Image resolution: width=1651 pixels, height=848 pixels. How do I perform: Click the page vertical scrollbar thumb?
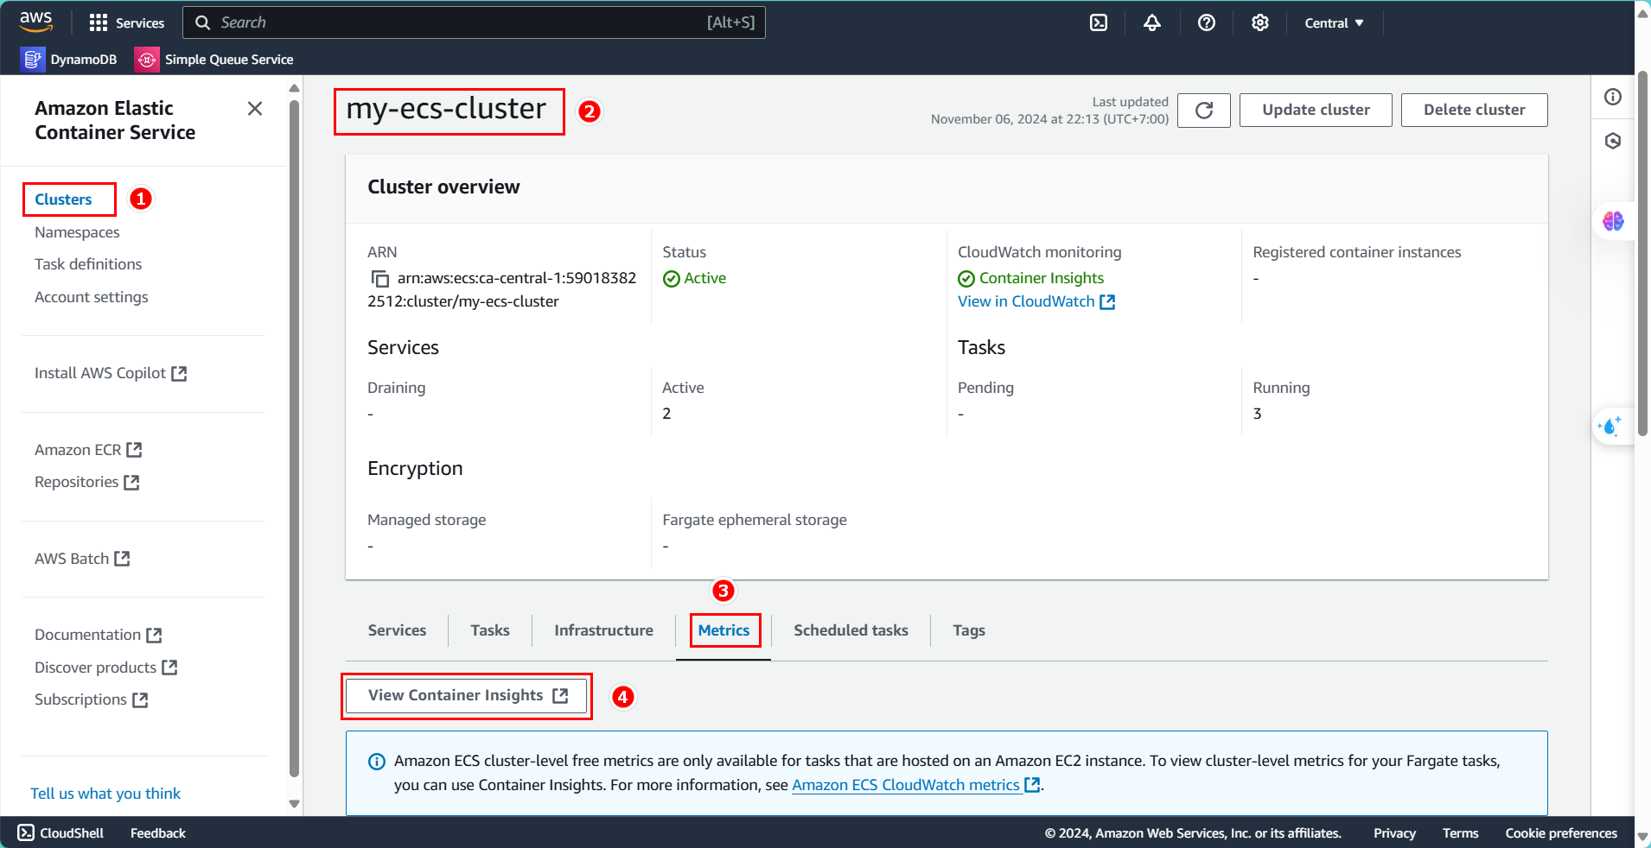[1642, 254]
